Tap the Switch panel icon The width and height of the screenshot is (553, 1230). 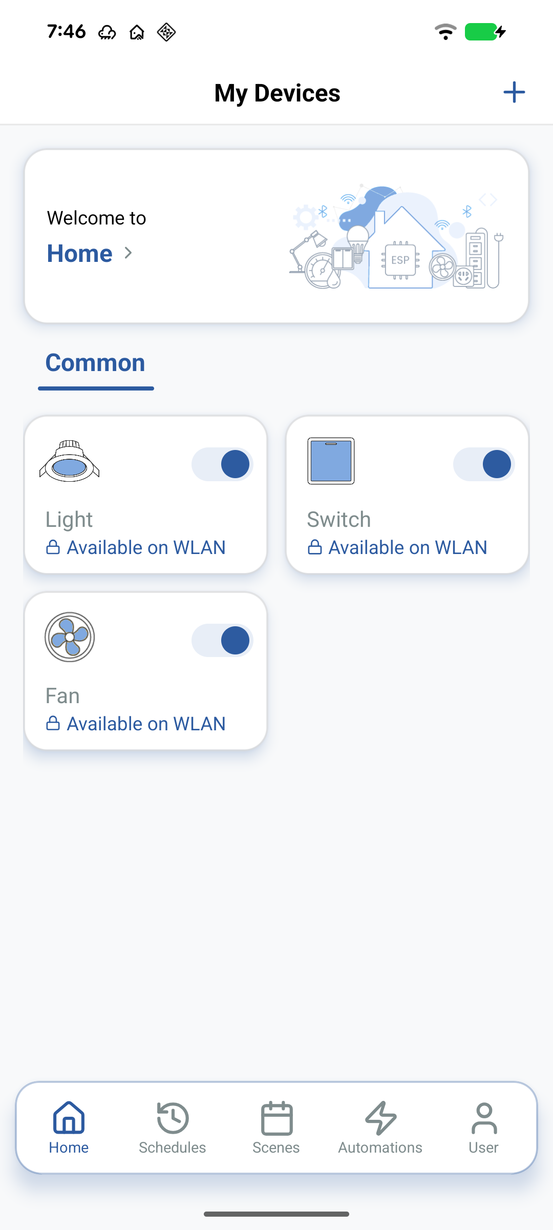pyautogui.click(x=331, y=461)
